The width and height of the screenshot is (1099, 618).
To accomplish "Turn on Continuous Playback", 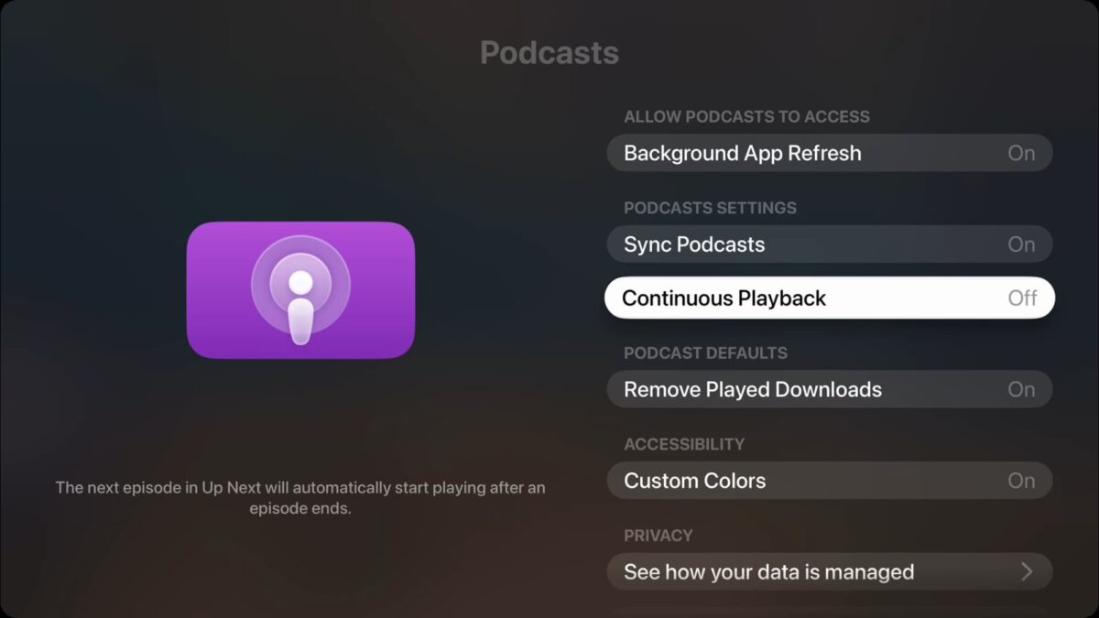I will [830, 298].
